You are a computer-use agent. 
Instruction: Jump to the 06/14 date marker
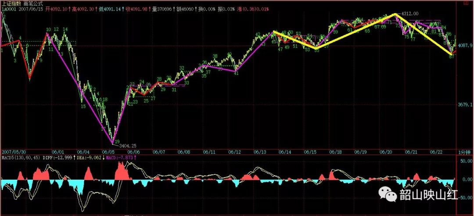click(285, 151)
